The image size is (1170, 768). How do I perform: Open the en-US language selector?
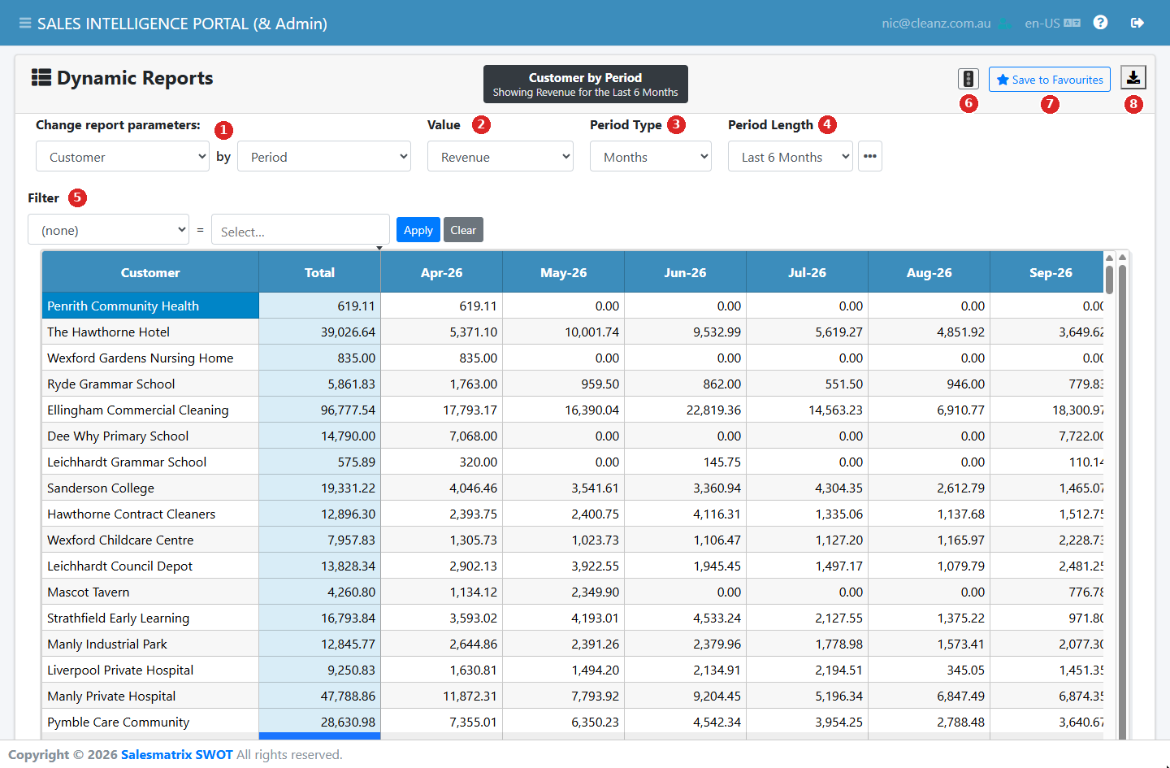(1052, 23)
